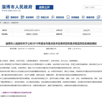The width and height of the screenshot is (102, 102).
Task: Click the article title about 2019年度重点技术改造项目
Action: pyautogui.click(x=51, y=44)
